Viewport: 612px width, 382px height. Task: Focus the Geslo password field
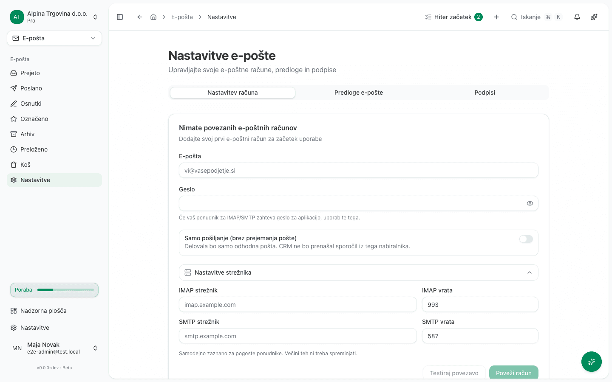(359, 203)
